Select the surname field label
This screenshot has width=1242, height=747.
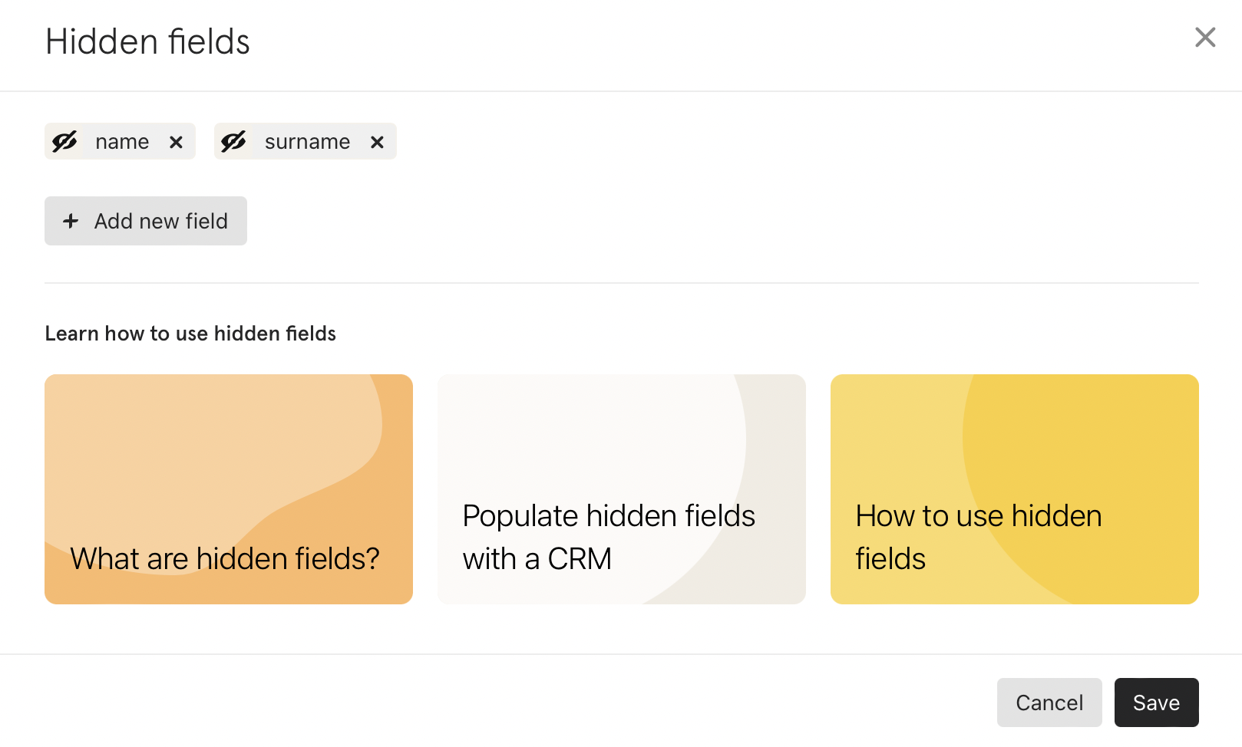point(307,142)
